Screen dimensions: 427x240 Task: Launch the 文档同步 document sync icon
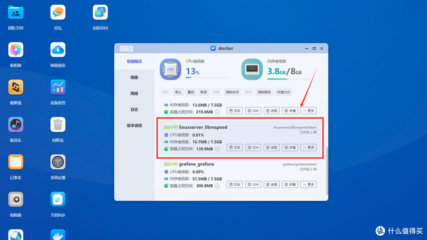point(58,199)
